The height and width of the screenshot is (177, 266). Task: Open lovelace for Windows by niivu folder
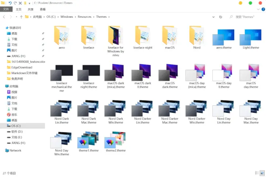tap(116, 41)
